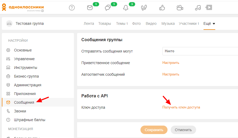The width and height of the screenshot is (238, 138).
Task: Open the notifications bell icon
Action: click(x=126, y=8)
